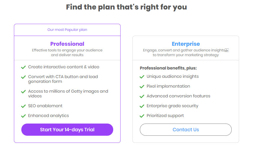The image size is (256, 147).
Task: Click the Enterprise grade security checkmark
Action: (142, 106)
